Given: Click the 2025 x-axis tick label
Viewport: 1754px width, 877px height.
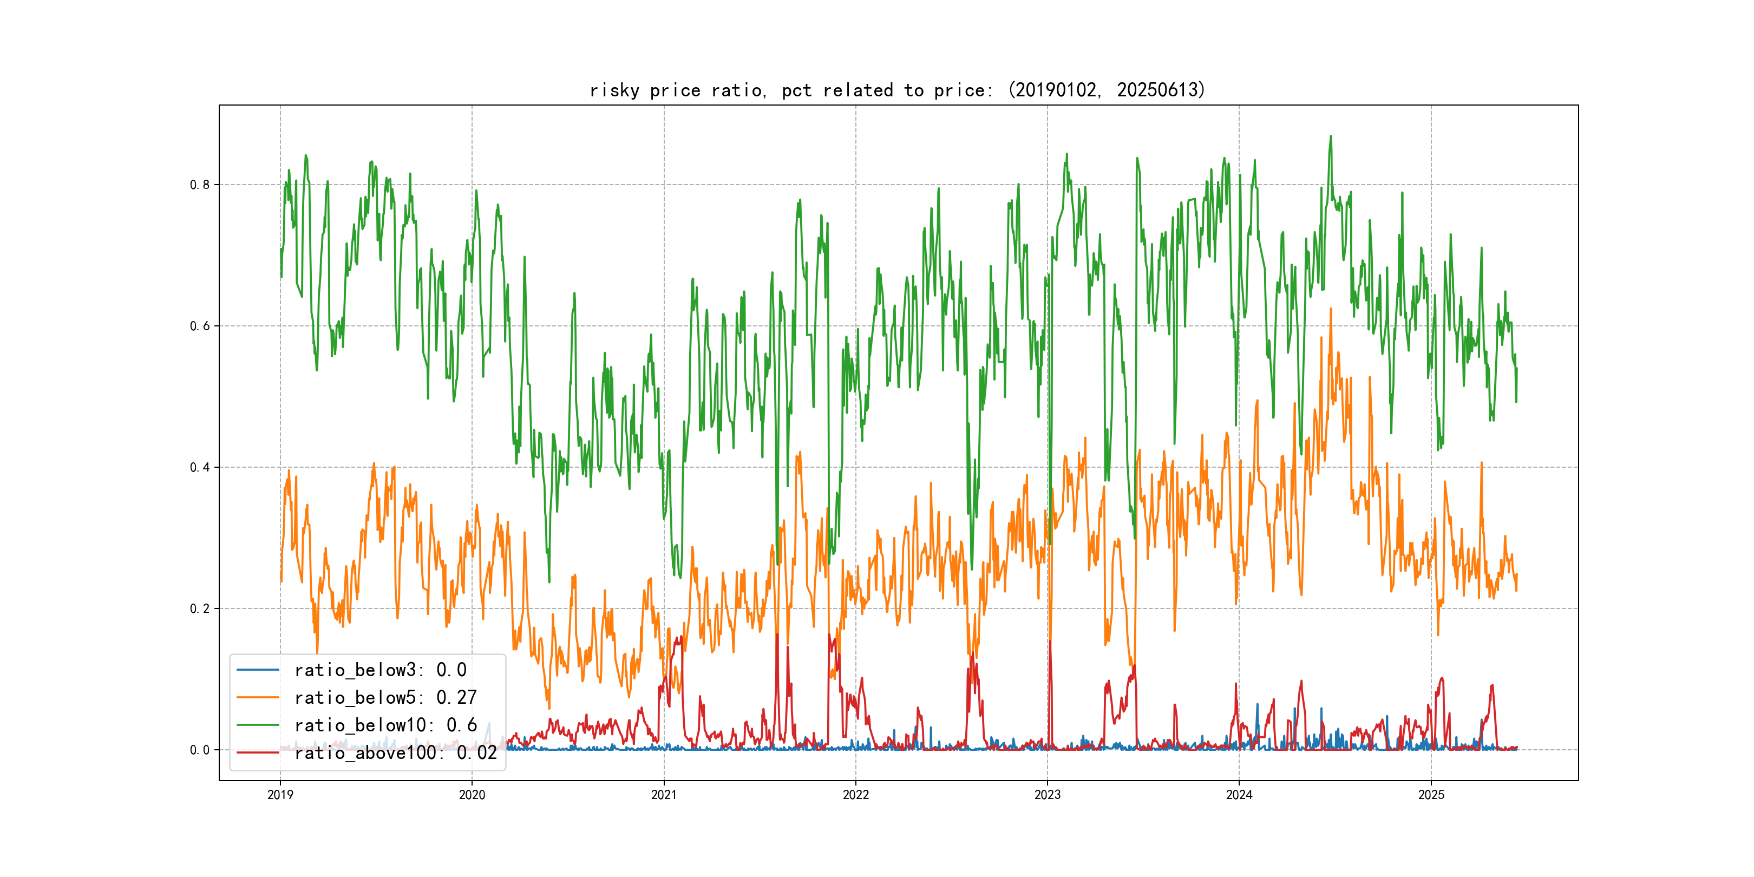Looking at the screenshot, I should 1431,795.
